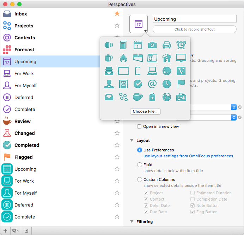The height and width of the screenshot is (235, 244).
Task: Select the purple For Work perspective
Action: (50, 73)
